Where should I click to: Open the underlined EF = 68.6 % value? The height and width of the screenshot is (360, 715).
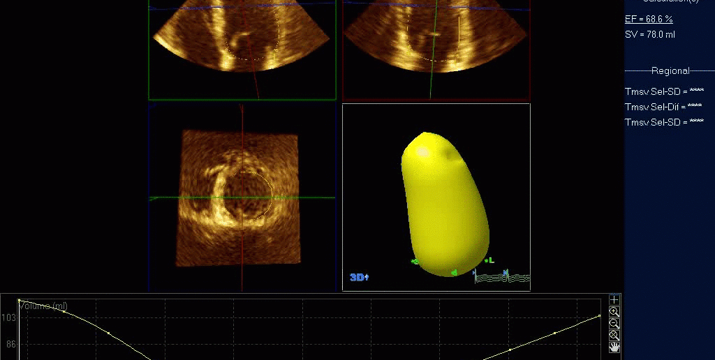pyautogui.click(x=649, y=19)
